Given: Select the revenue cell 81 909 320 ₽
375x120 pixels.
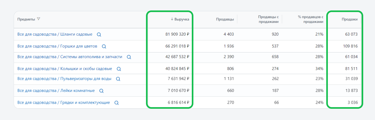Looking at the screenshot, I should click(x=178, y=34).
